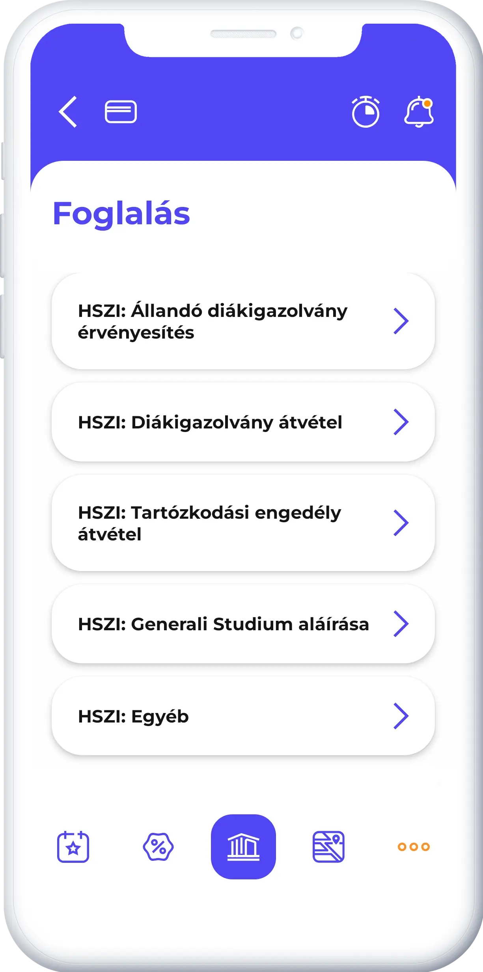Open the stopwatch timer icon
This screenshot has width=483, height=972.
coord(366,112)
